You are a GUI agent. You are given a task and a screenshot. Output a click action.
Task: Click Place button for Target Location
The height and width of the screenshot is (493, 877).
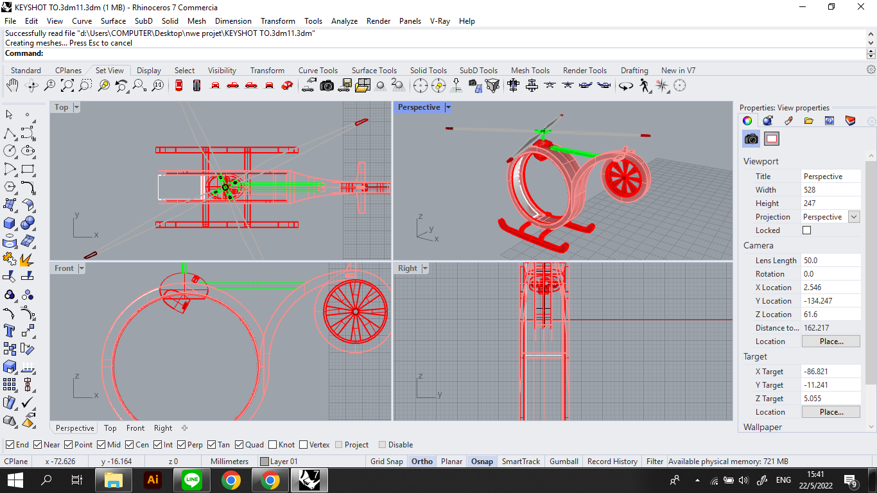click(831, 412)
